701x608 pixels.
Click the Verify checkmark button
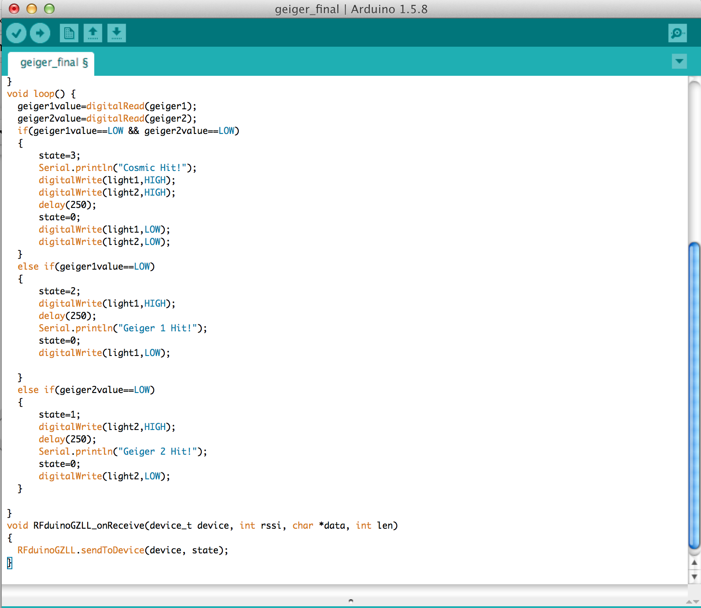tap(16, 33)
